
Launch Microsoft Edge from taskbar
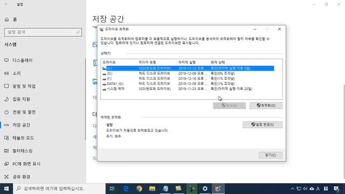click(x=126, y=189)
